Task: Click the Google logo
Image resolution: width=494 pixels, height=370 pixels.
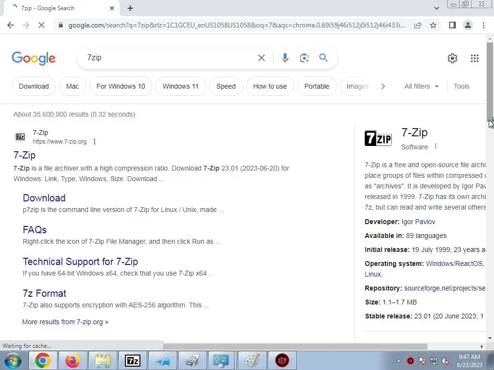Action: click(33, 58)
